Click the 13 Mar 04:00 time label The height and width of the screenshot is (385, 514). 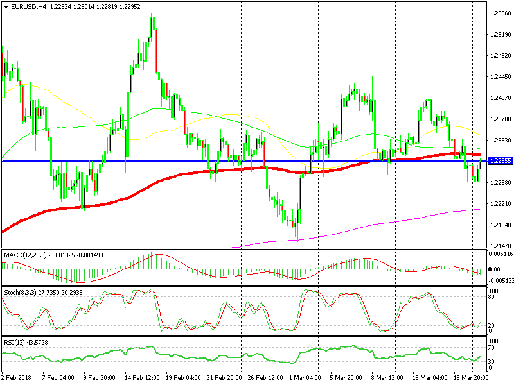pyautogui.click(x=430, y=377)
